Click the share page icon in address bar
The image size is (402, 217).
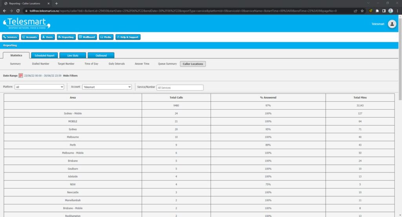tap(355, 11)
